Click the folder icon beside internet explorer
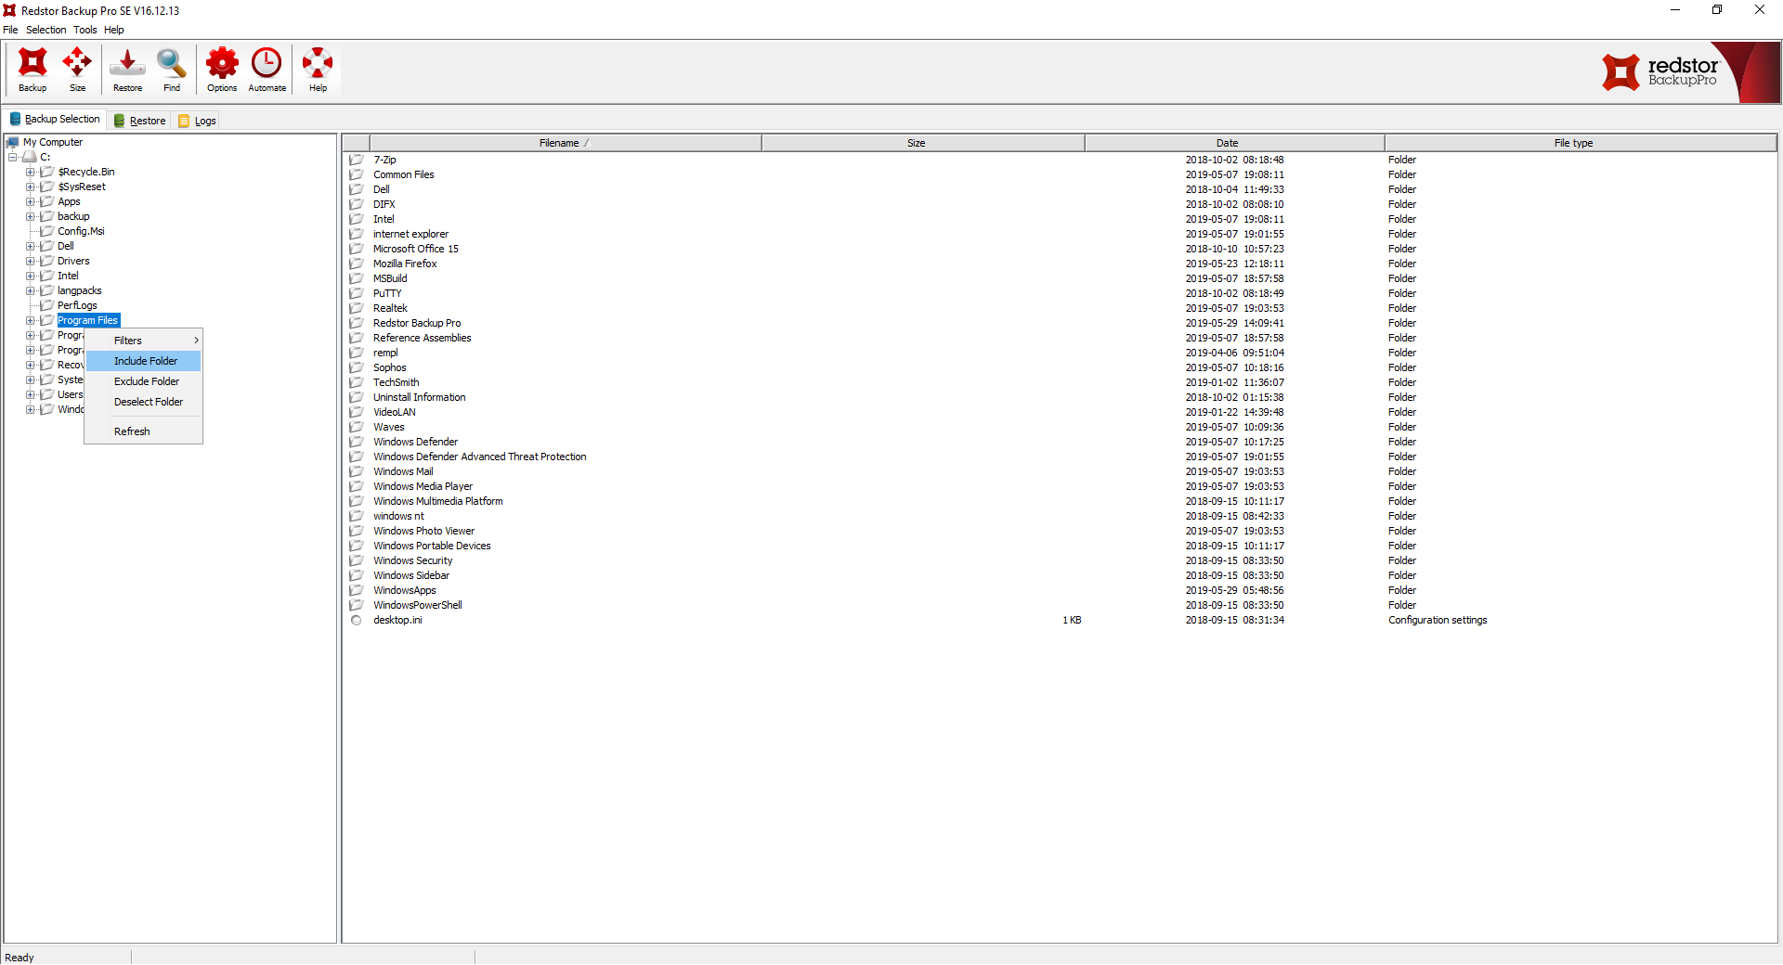Viewport: 1783px width, 965px height. click(x=356, y=234)
